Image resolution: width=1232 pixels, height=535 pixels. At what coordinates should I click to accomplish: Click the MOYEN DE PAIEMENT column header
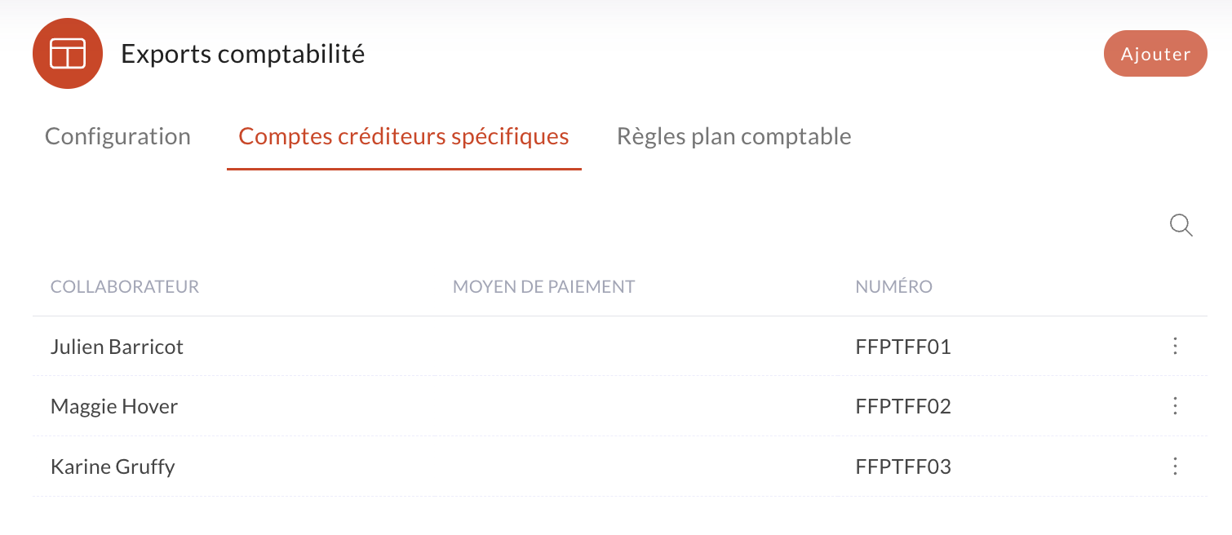pyautogui.click(x=544, y=287)
